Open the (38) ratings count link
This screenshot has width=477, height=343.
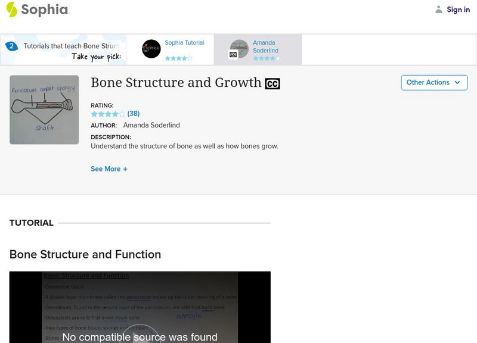coord(134,114)
